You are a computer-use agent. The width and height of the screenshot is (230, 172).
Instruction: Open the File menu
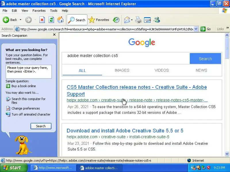pyautogui.click(x=5, y=11)
